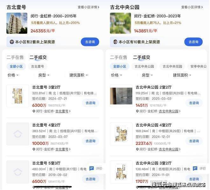Click the agent avatar in the 古北中央公园 banner
The image size is (210, 190).
pos(115,42)
